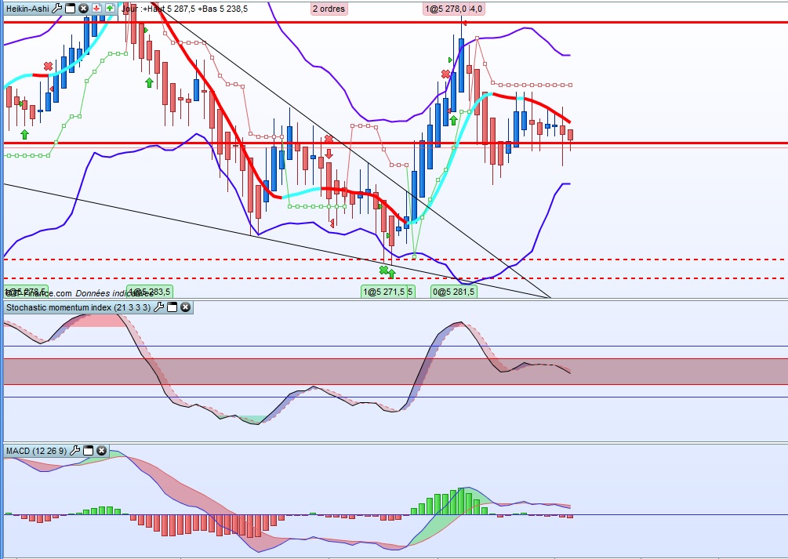
Task: Click the green up-arrow buy icon in the Heikin-Ashi header
Action: click(x=110, y=8)
